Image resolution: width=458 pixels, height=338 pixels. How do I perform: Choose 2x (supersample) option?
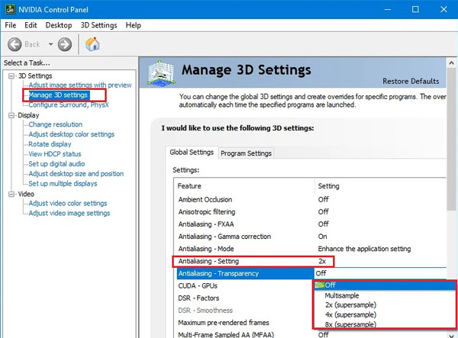click(x=385, y=305)
